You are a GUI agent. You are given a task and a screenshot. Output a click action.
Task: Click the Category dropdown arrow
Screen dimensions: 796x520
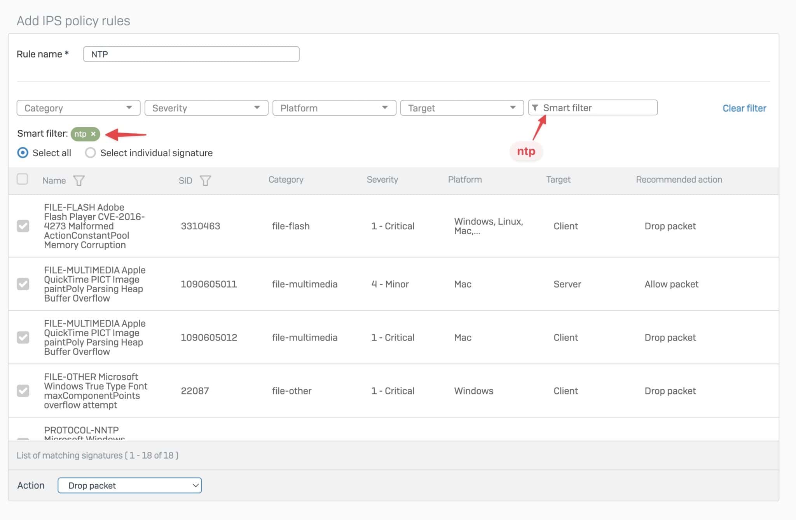point(129,108)
